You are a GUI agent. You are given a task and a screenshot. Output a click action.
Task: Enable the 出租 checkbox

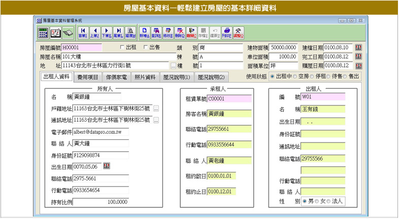click(122, 47)
